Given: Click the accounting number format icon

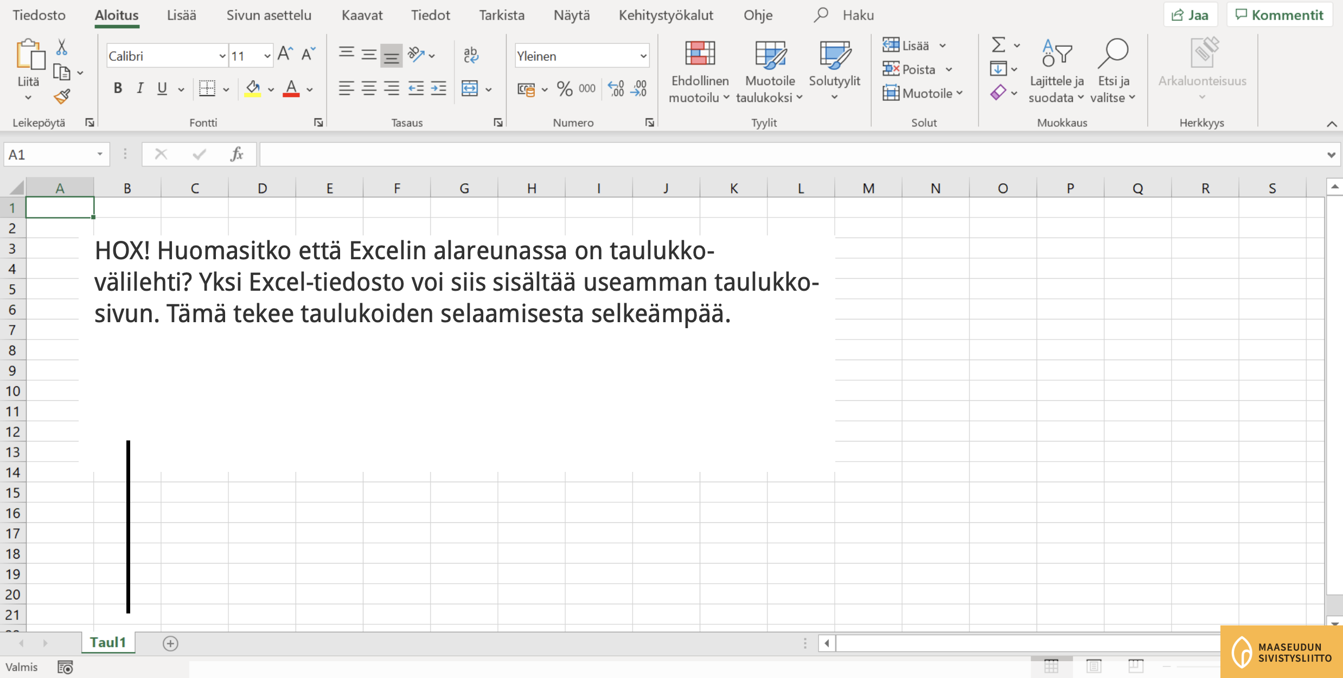Looking at the screenshot, I should click(x=526, y=89).
